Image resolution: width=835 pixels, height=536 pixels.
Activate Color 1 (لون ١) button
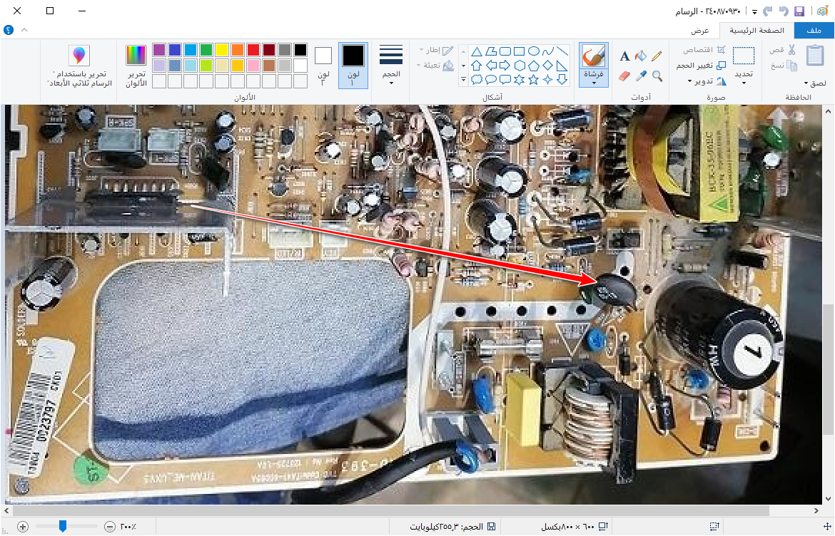click(353, 65)
